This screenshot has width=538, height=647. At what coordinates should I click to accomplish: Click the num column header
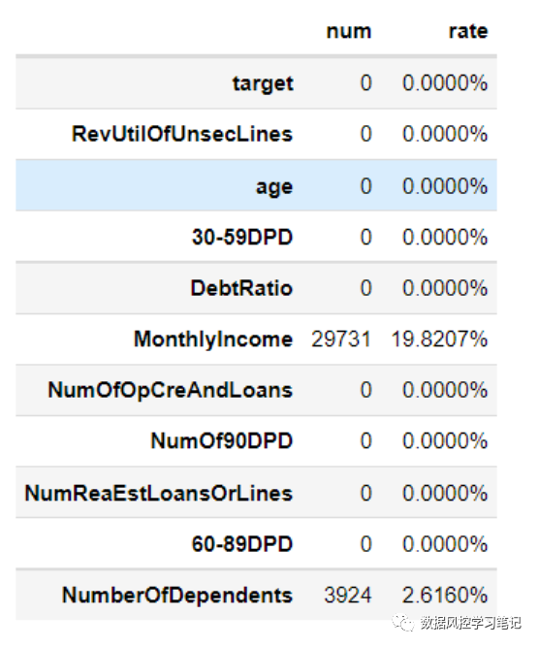349,31
